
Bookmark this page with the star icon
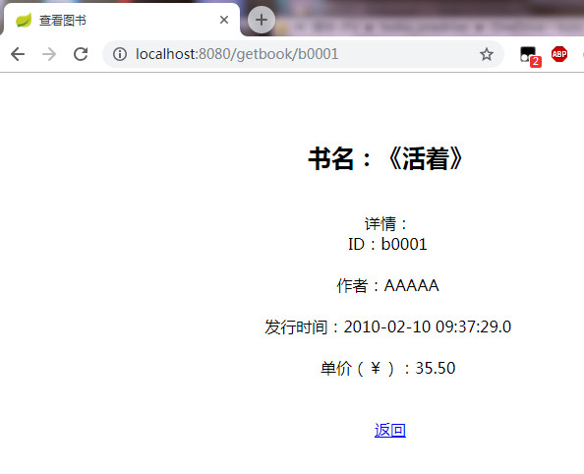(486, 54)
